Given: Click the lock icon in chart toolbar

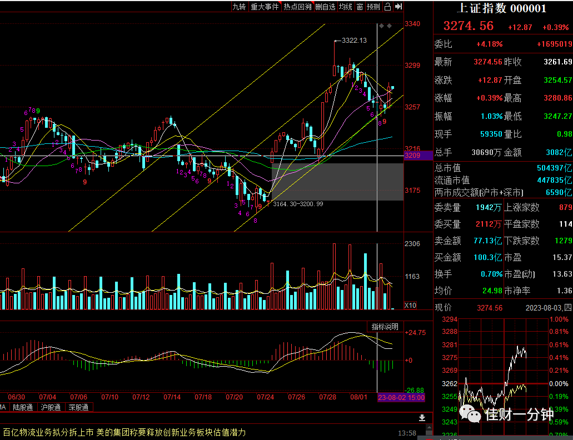Looking at the screenshot, I should pyautogui.click(x=387, y=7).
